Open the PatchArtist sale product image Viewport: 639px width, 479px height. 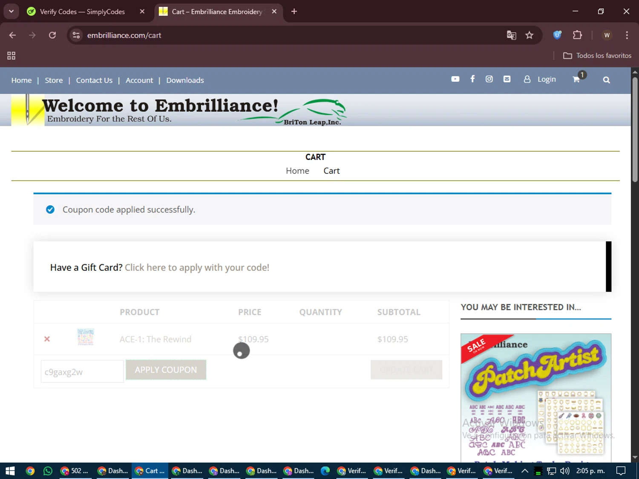(536, 398)
